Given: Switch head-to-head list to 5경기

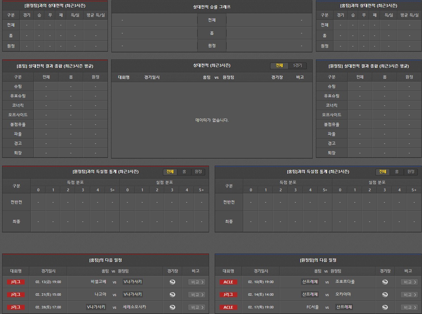Looking at the screenshot, I should coord(298,66).
